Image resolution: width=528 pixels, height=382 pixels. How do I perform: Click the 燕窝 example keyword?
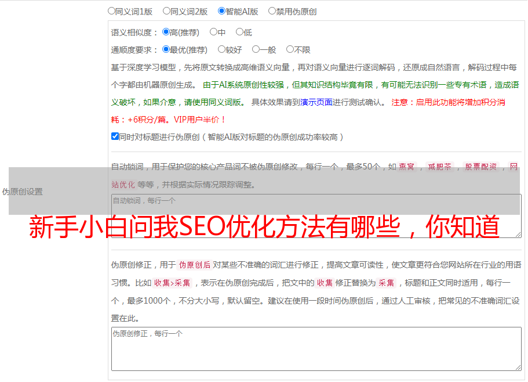[x=406, y=167]
